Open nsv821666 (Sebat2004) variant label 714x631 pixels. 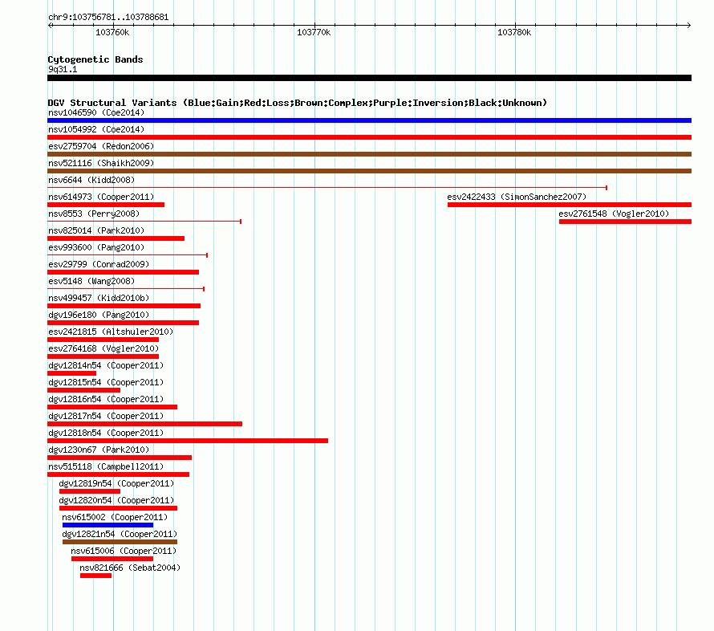coord(130,568)
